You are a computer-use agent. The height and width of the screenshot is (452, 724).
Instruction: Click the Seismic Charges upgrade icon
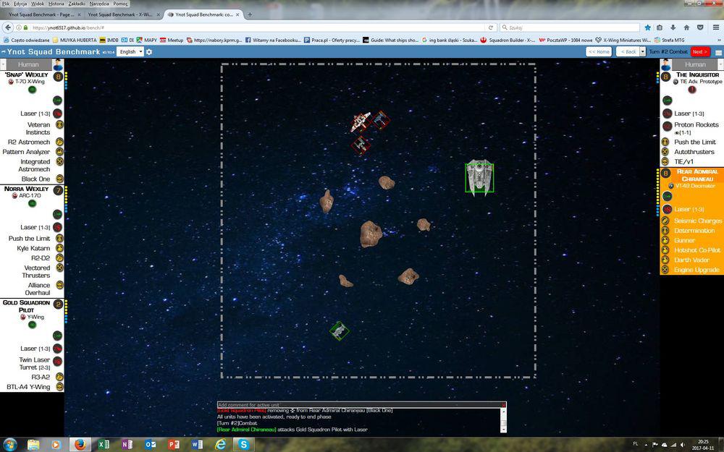coord(665,221)
